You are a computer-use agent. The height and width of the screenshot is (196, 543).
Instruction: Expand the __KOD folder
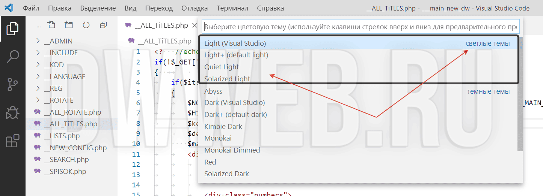[38, 64]
